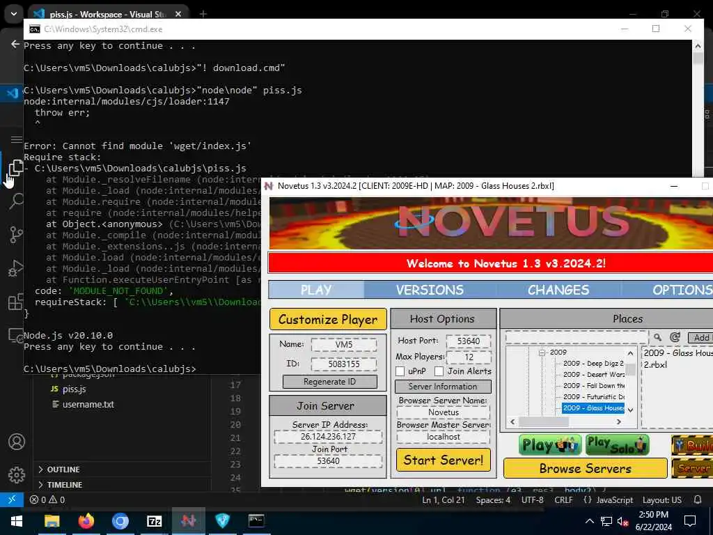The image size is (713, 535).
Task: Expand the OUTLINE section
Action: click(63, 469)
